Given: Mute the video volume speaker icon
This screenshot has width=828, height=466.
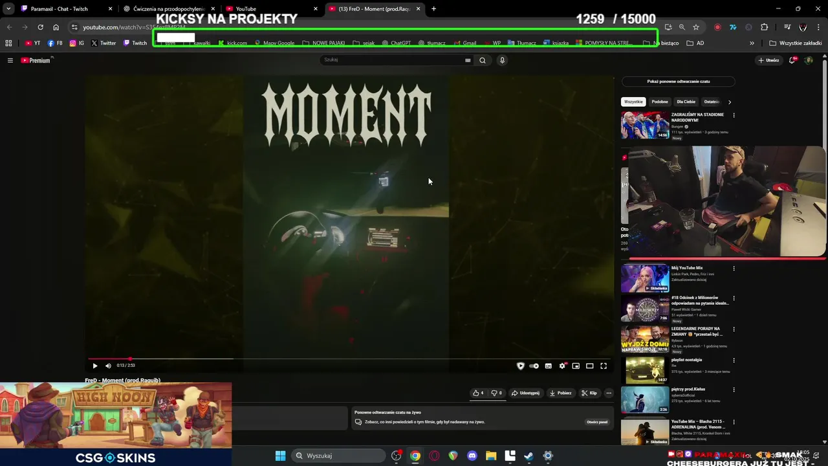Looking at the screenshot, I should coord(108,366).
